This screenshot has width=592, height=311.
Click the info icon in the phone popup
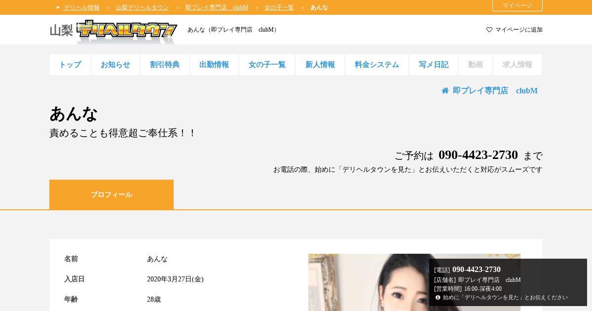point(438,298)
